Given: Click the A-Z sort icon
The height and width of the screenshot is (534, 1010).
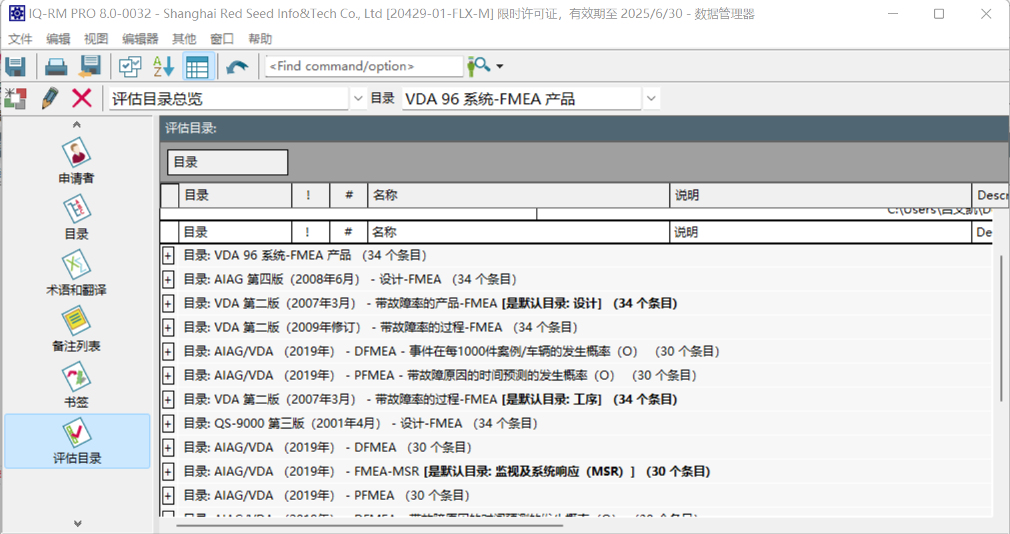Looking at the screenshot, I should tap(163, 66).
